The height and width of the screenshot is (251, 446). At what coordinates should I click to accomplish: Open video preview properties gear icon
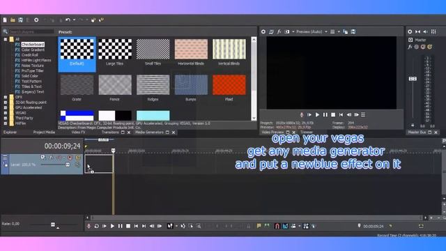coord(263,31)
